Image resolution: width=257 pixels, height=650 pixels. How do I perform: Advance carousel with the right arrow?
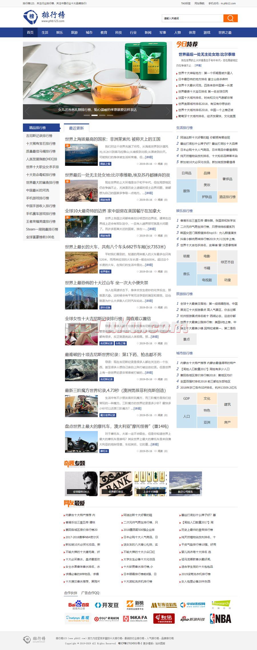(168, 111)
